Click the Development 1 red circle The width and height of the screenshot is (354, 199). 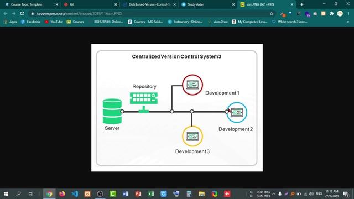point(192,85)
